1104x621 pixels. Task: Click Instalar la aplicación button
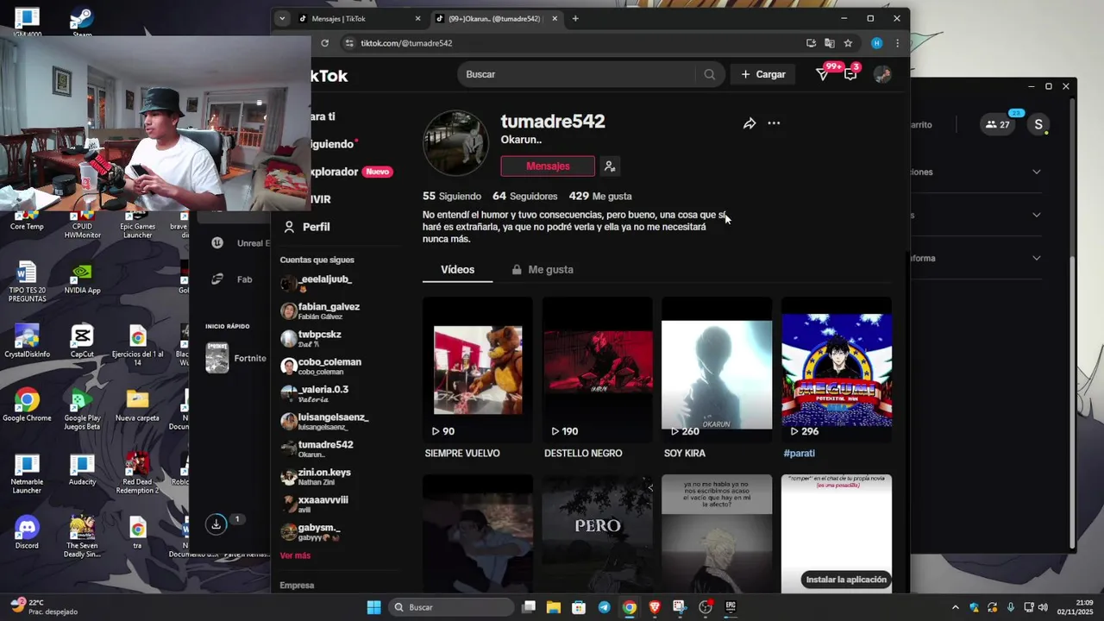pyautogui.click(x=846, y=580)
